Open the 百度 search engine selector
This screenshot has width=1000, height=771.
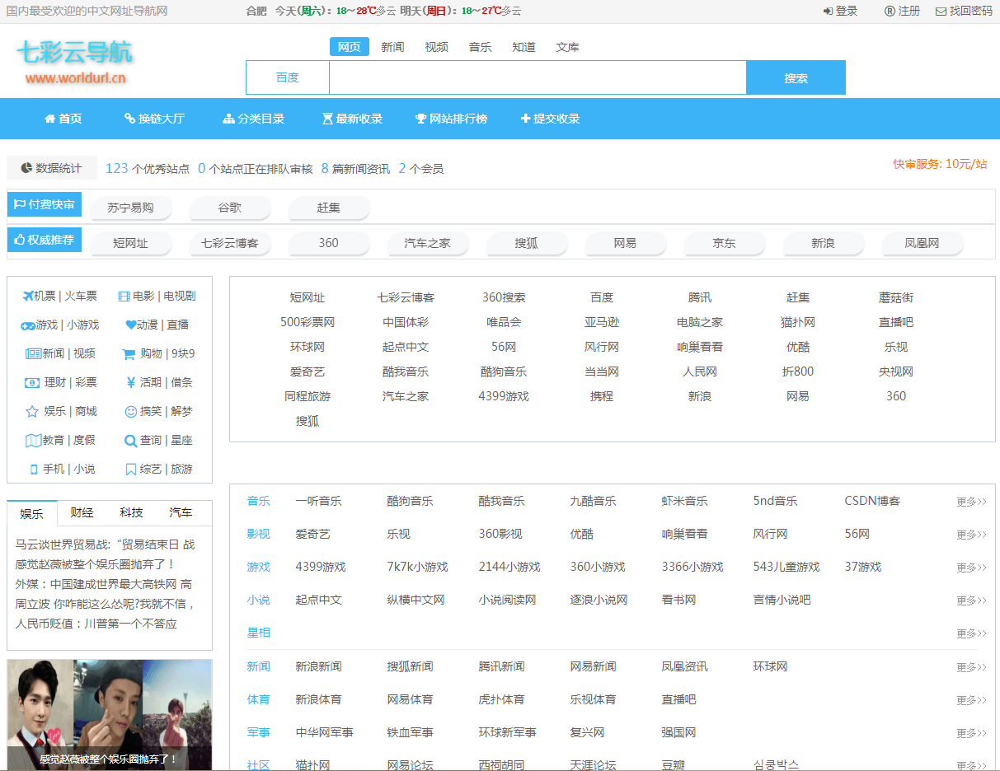pos(288,78)
